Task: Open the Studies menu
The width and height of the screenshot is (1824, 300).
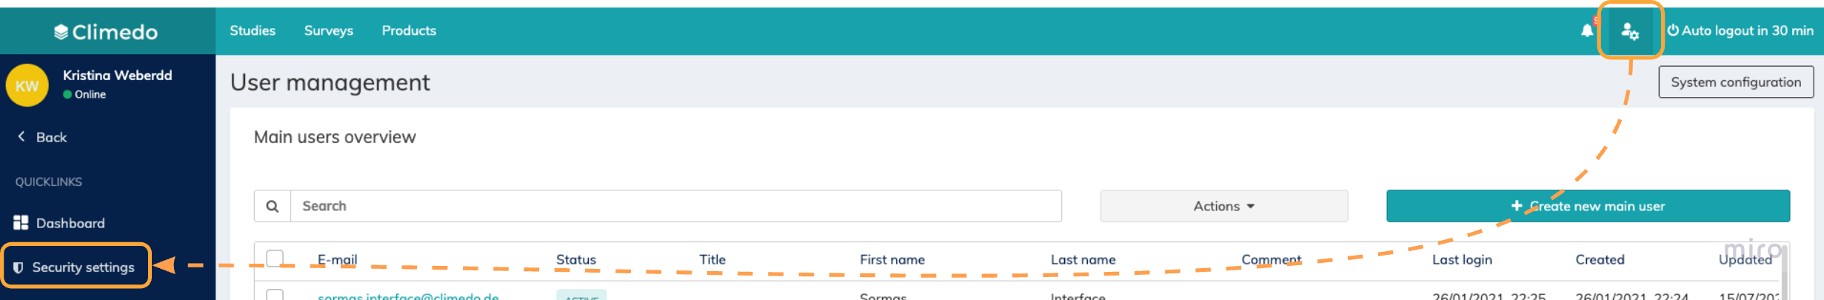Action: pyautogui.click(x=253, y=30)
